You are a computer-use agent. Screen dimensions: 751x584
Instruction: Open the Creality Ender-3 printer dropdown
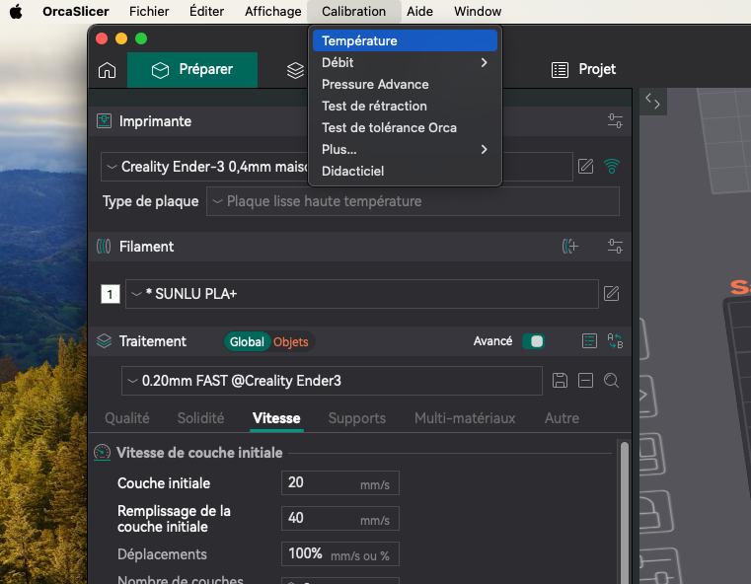pyautogui.click(x=337, y=167)
